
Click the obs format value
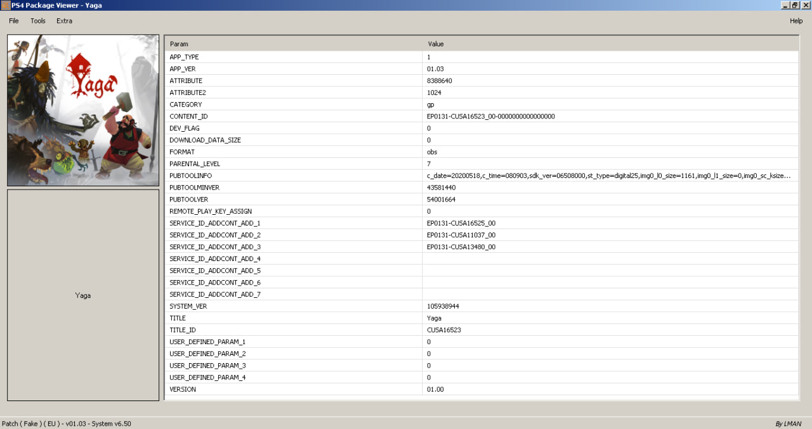pyautogui.click(x=432, y=152)
